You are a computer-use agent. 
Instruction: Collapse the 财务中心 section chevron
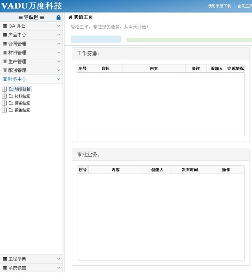click(58, 79)
